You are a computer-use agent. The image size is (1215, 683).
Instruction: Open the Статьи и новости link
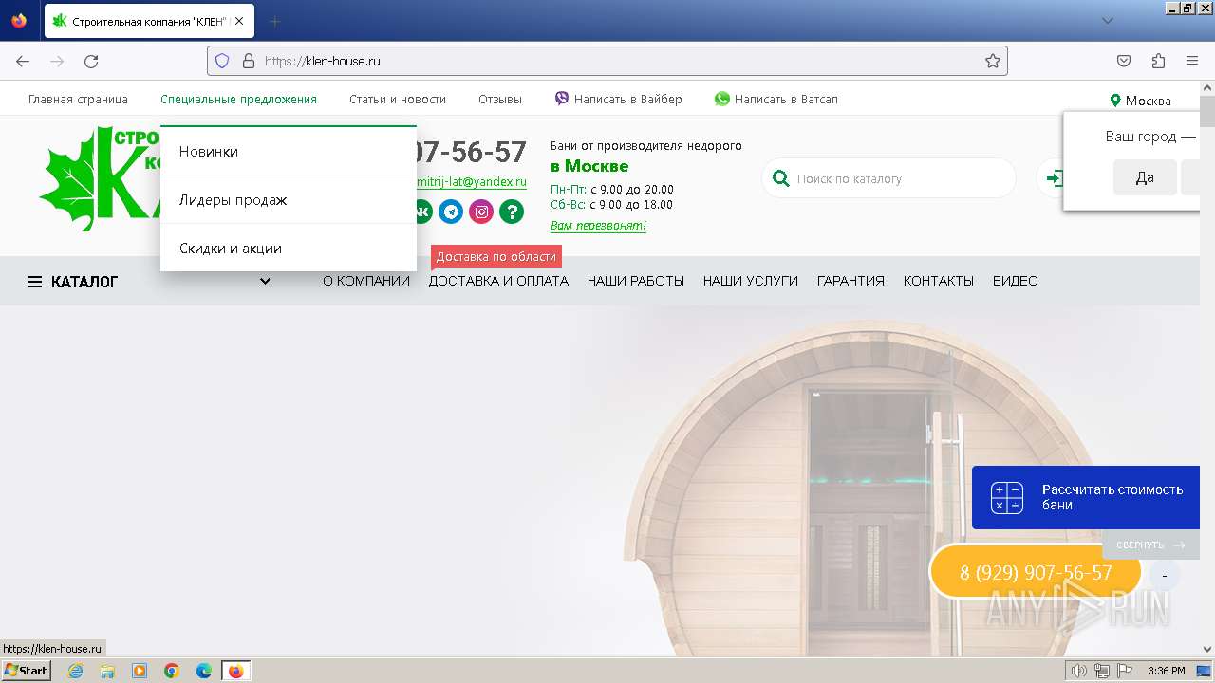click(x=397, y=99)
